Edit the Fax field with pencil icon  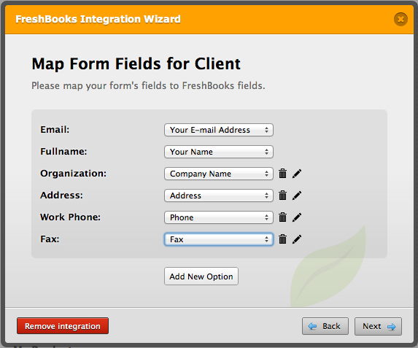297,239
